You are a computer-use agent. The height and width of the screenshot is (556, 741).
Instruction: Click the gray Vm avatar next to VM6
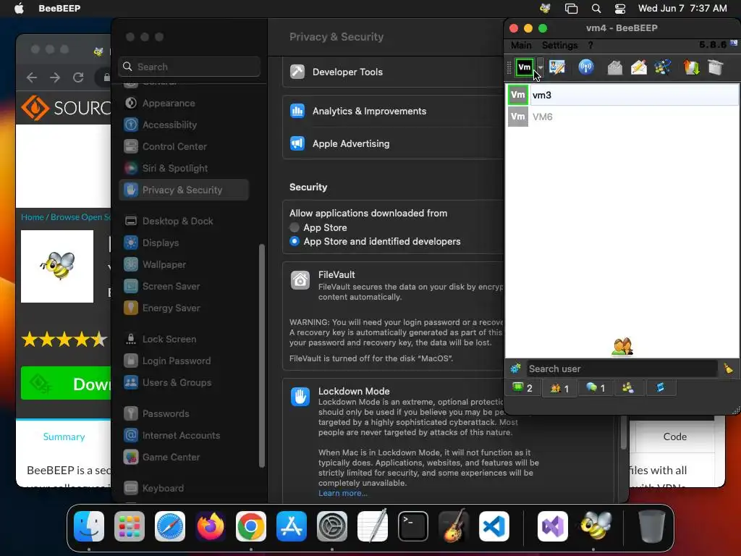click(518, 117)
